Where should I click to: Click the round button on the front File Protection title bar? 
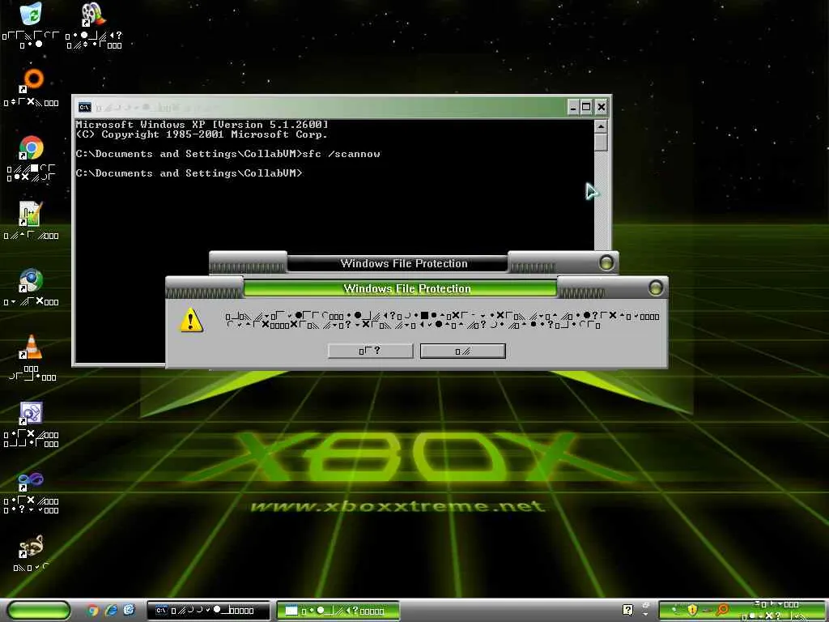655,288
